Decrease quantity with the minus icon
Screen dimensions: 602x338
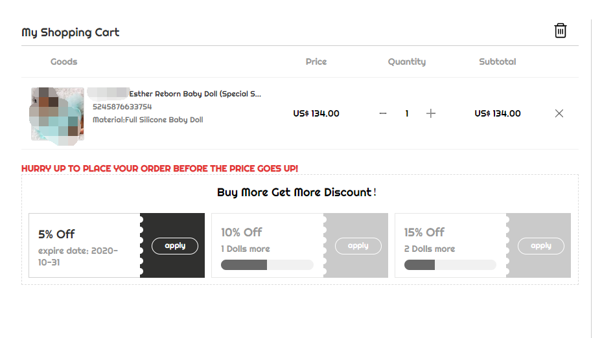tap(383, 113)
